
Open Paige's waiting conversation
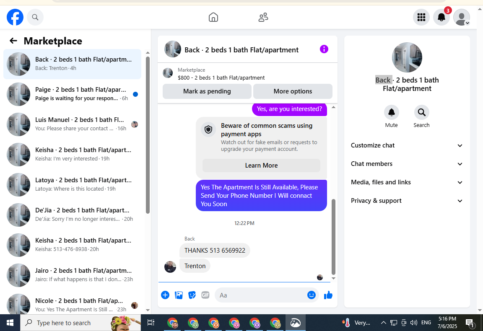[x=73, y=94]
